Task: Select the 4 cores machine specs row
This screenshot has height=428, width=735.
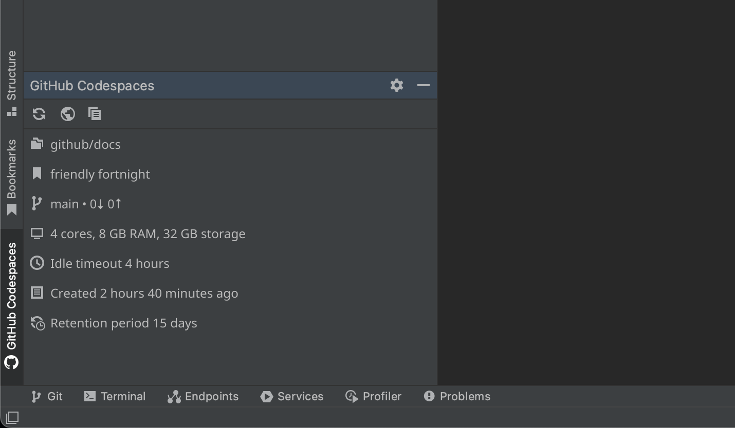Action: pos(148,234)
